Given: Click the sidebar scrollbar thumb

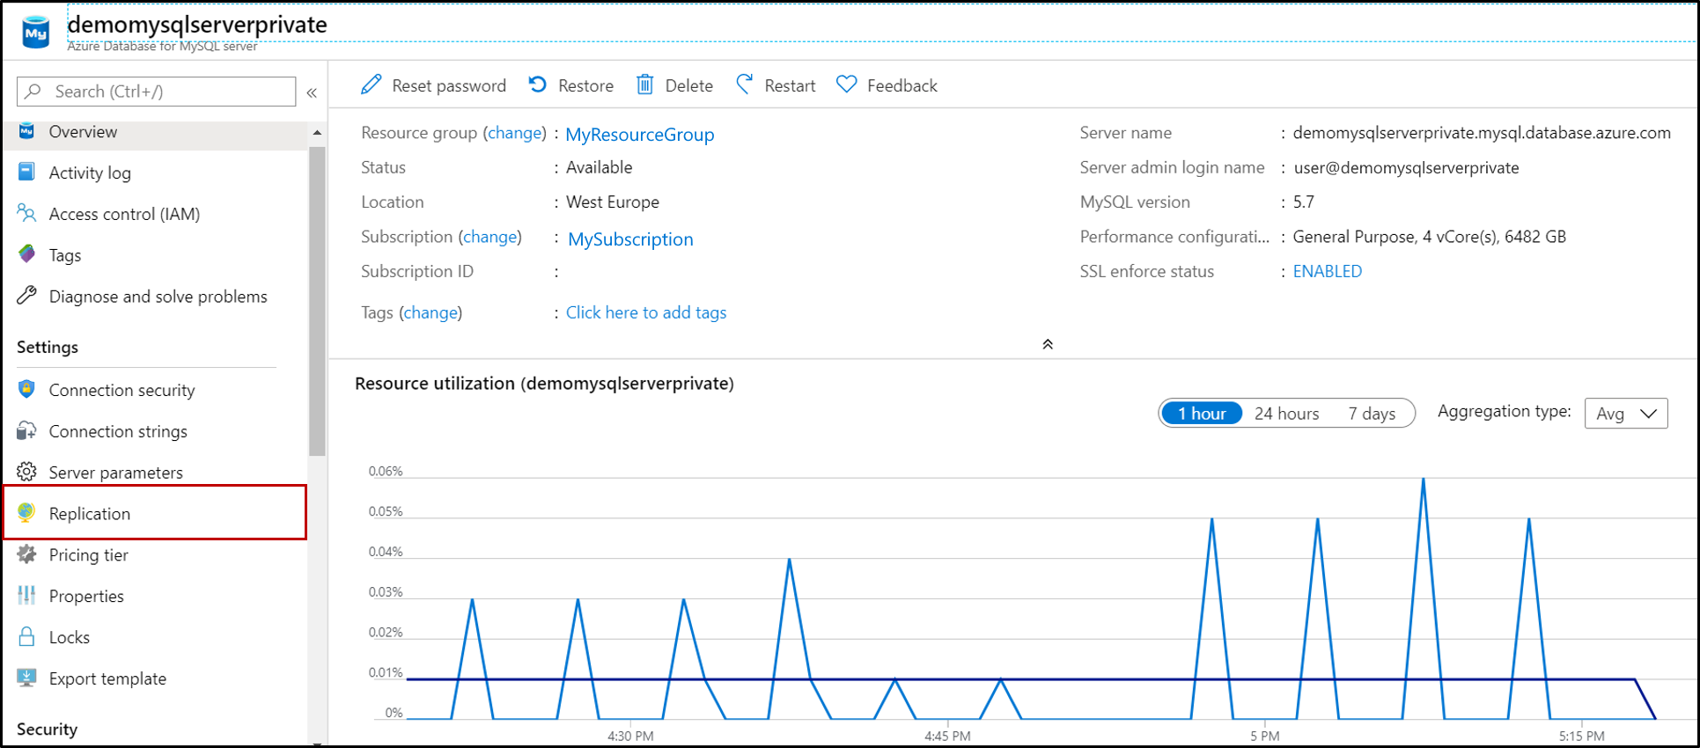Looking at the screenshot, I should tap(317, 301).
